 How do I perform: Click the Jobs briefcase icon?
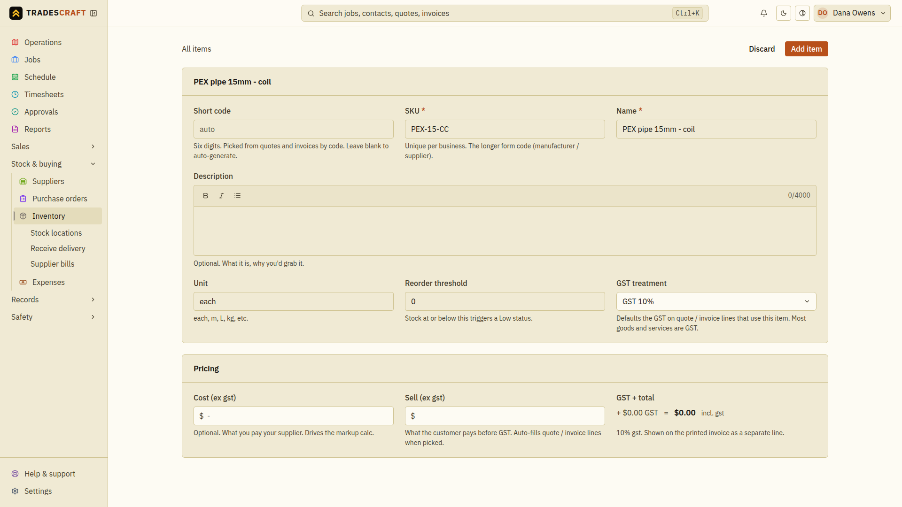[15, 60]
